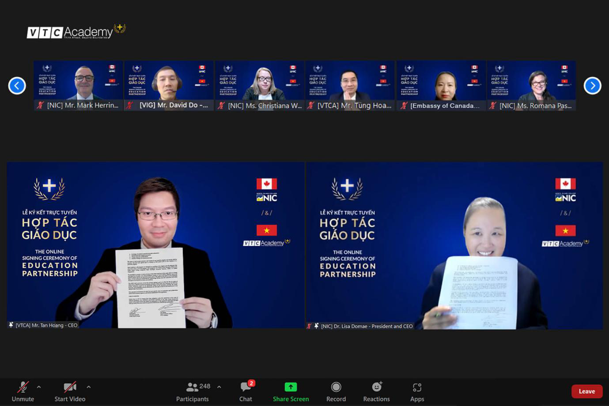Start Video from the camera button

pyautogui.click(x=70, y=391)
